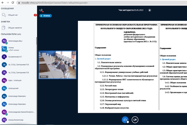Click the share webcam button
Viewport: 187px width, 125px height.
coord(135,119)
